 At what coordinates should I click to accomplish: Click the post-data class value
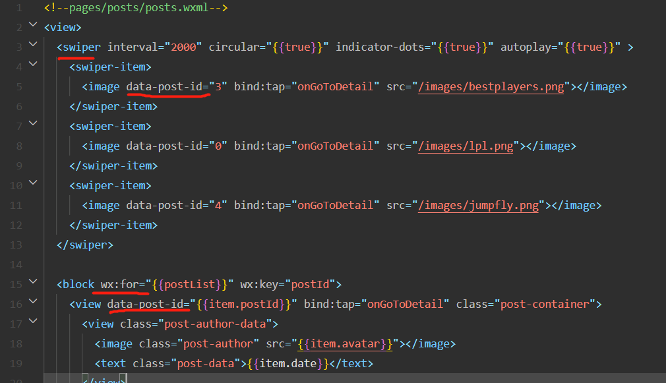206,364
